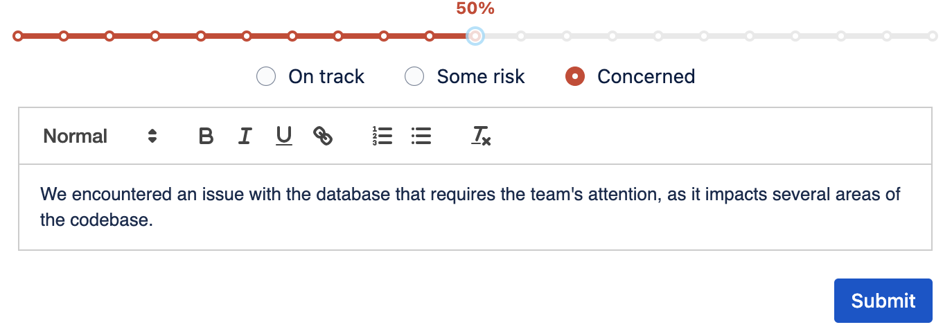Select the On track radio button
The height and width of the screenshot is (327, 952).
click(266, 76)
